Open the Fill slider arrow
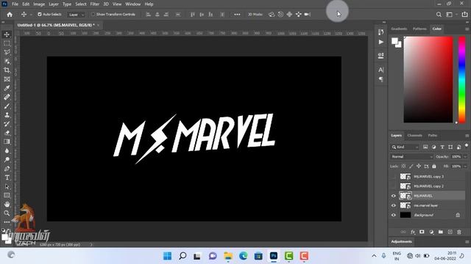This screenshot has height=264, width=471. click(x=466, y=166)
